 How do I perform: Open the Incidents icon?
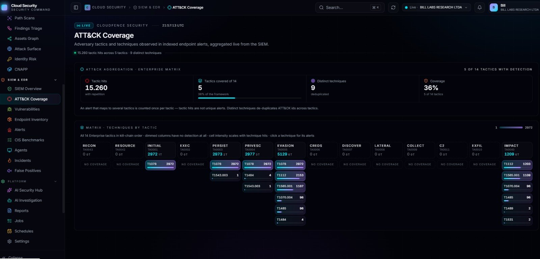click(x=9, y=161)
